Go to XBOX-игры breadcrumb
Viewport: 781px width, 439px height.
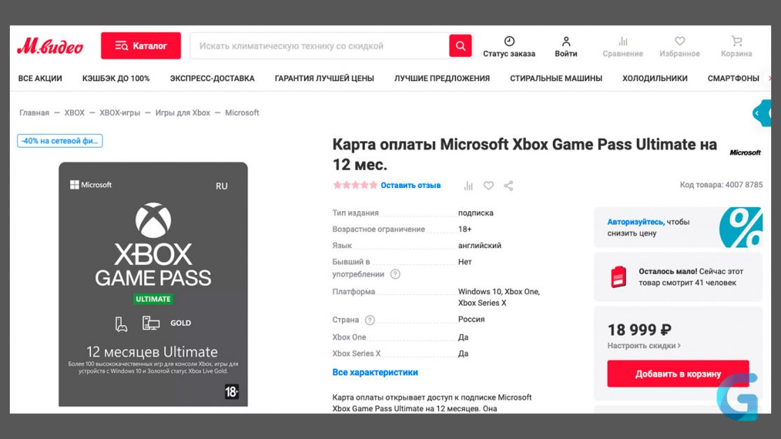point(120,113)
